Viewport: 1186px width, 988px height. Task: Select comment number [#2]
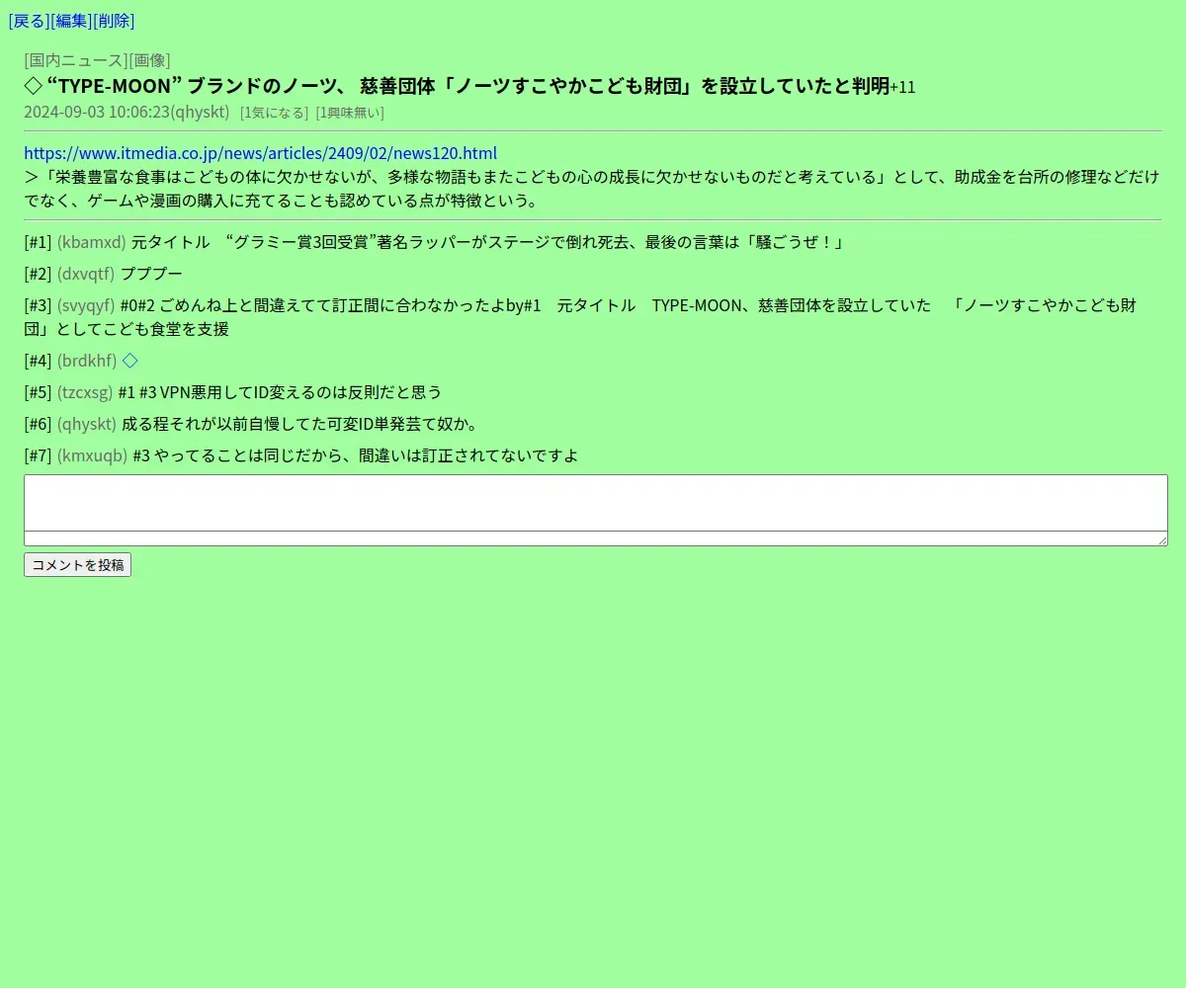38,274
